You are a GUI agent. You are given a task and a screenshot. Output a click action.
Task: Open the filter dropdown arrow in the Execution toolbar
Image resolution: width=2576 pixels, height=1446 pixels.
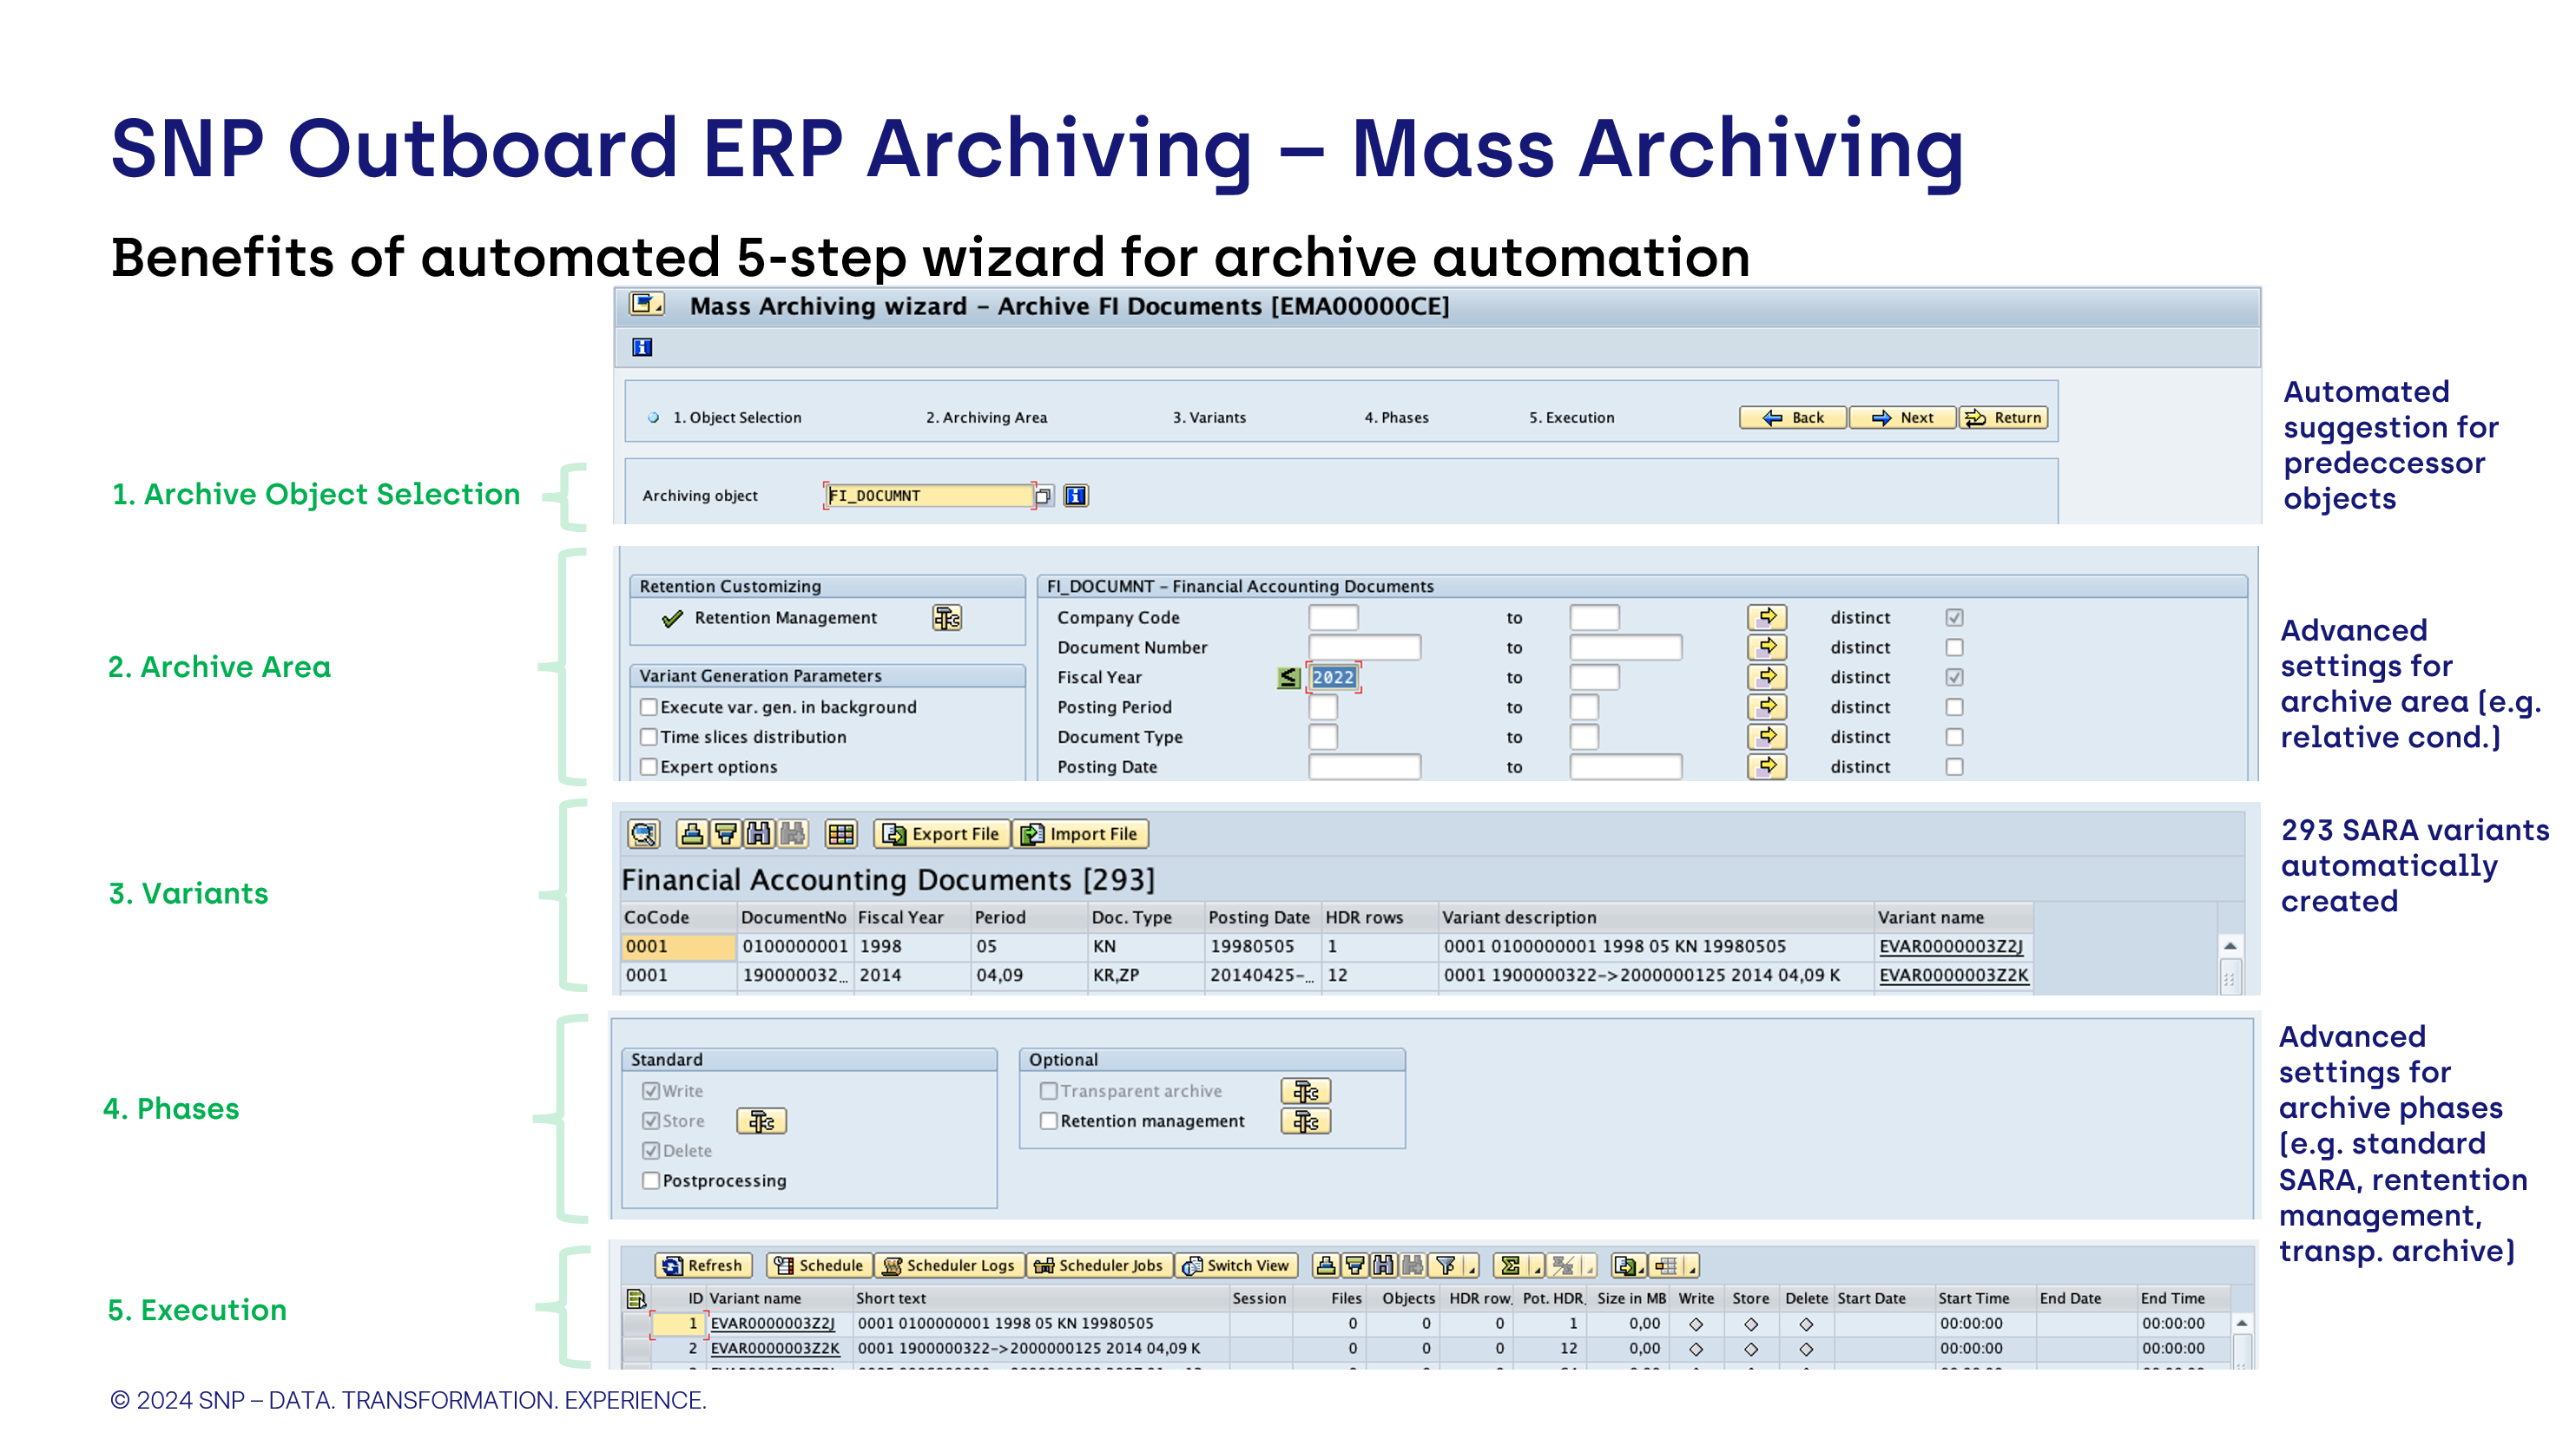tap(1471, 1268)
